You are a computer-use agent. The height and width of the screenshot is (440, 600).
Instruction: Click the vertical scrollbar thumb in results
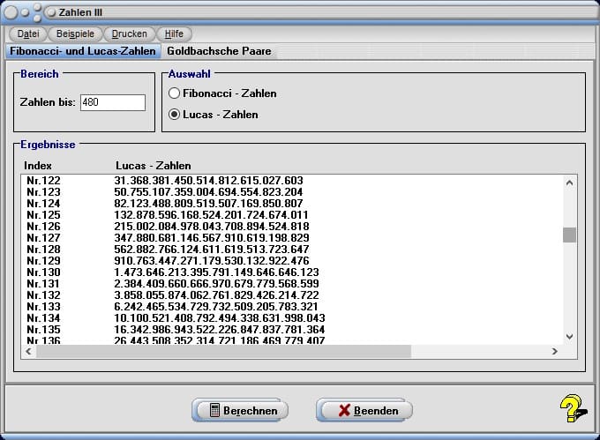569,235
